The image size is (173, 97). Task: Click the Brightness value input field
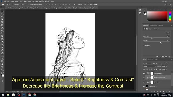click(168, 36)
